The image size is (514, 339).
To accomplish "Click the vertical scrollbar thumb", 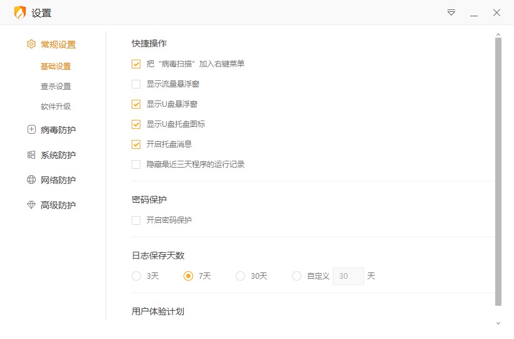I will [498, 171].
